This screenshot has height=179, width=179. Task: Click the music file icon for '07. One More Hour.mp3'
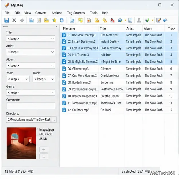pos(64,76)
